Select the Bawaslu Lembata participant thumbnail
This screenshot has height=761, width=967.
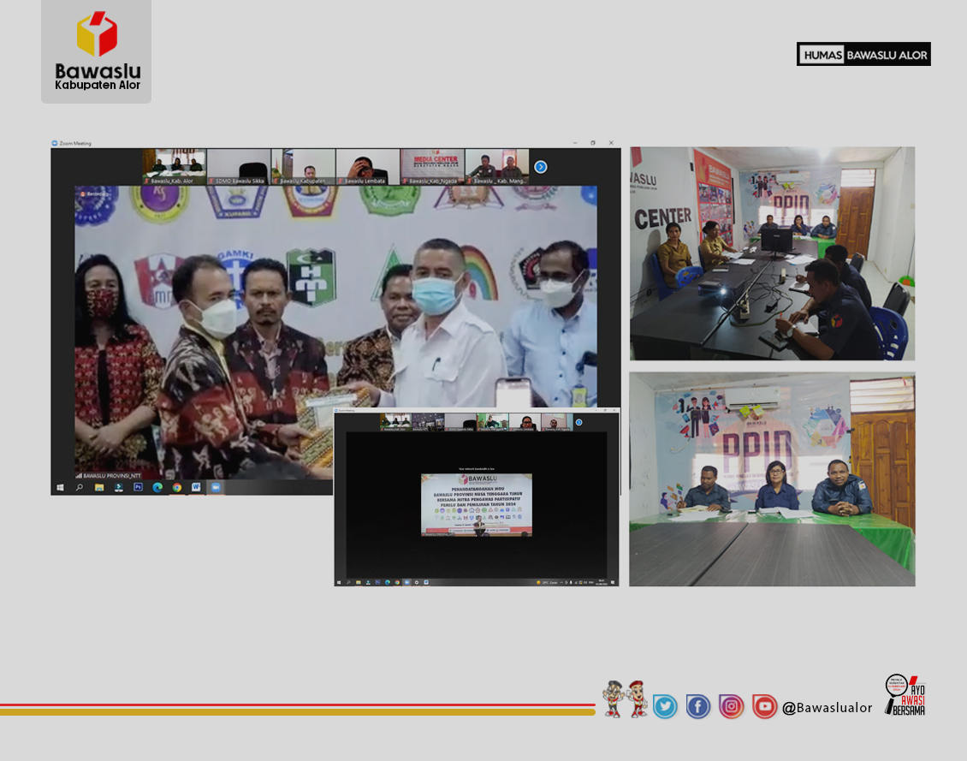[368, 167]
